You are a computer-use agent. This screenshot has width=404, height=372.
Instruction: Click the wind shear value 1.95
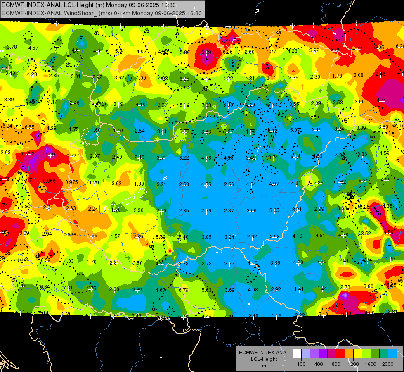(x=390, y=259)
